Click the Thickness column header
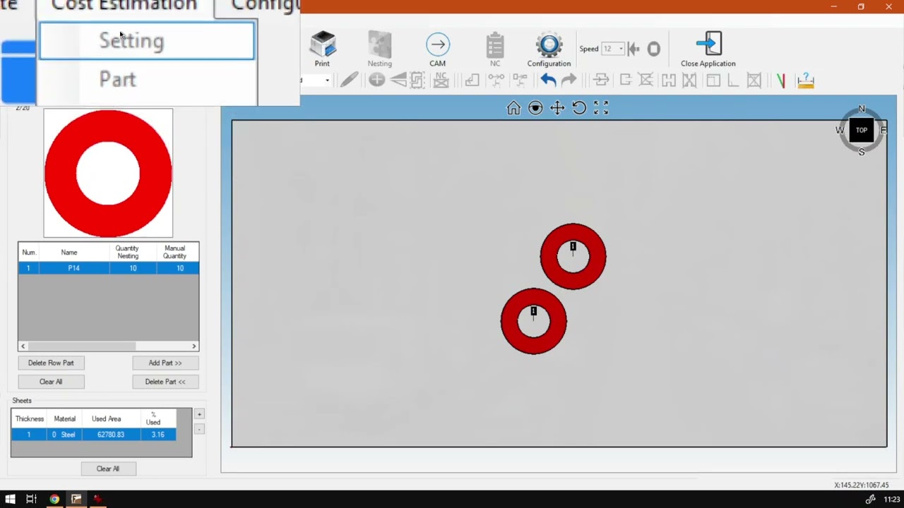This screenshot has width=904, height=508. coord(30,418)
